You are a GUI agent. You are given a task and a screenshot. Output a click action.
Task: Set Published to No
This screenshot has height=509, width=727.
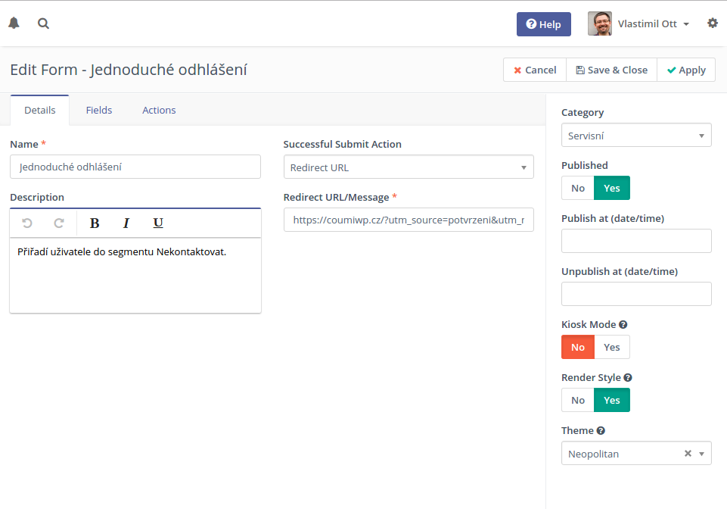coord(578,188)
